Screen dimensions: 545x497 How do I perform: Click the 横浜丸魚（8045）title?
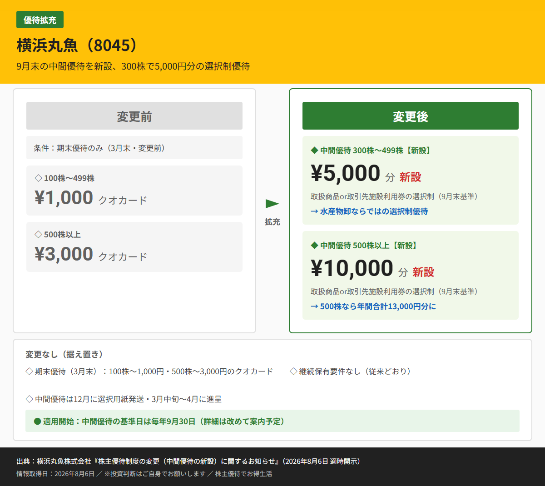(77, 45)
